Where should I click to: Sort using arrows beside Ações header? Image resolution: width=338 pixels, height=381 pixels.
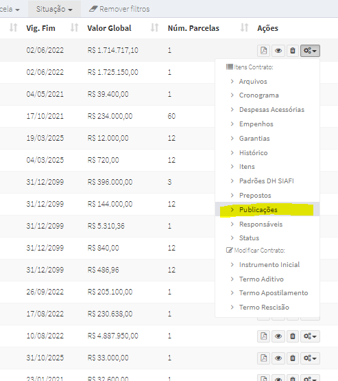[x=244, y=27]
